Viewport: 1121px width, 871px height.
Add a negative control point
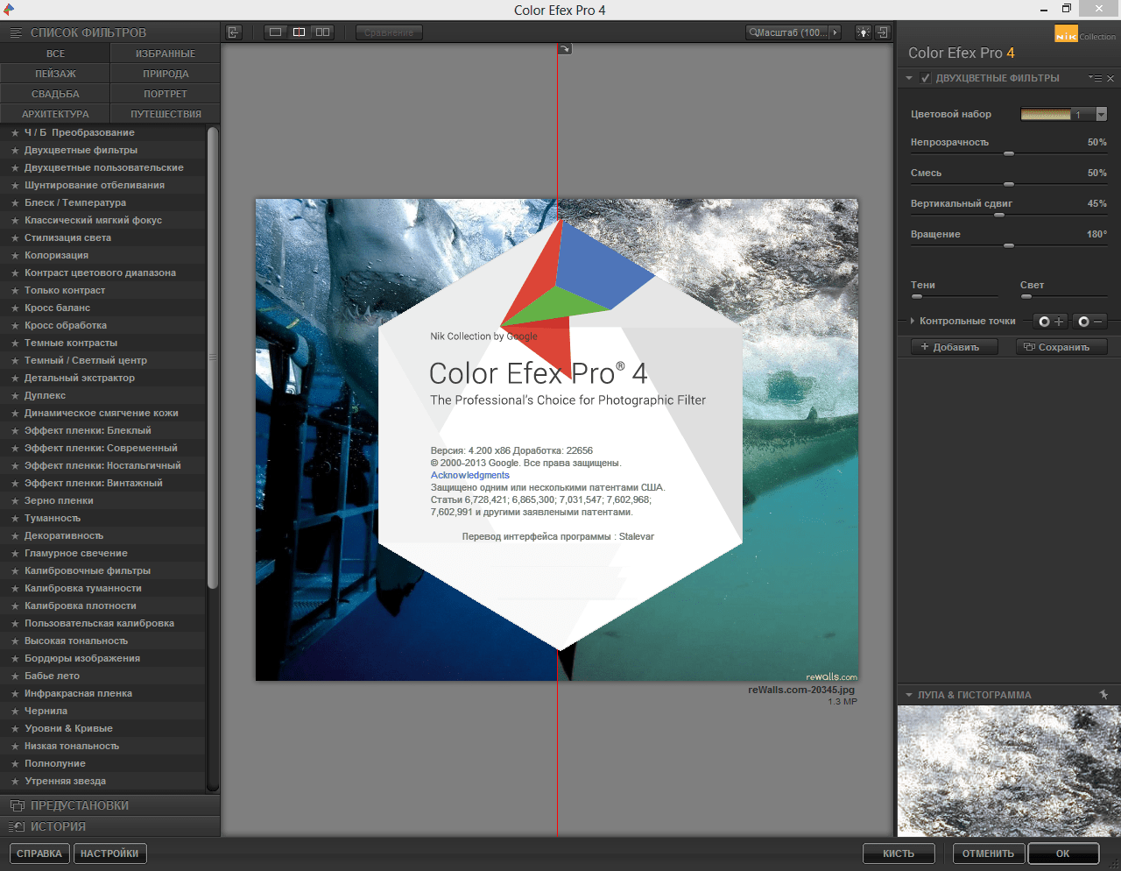pos(1090,322)
